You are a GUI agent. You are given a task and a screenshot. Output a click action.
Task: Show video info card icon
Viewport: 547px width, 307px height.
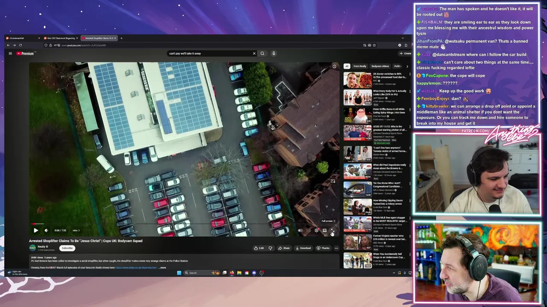click(x=334, y=67)
